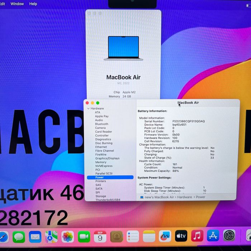This screenshot has width=251, height=251.
Task: Open Messages app in the Dock
Action: tap(19, 237)
